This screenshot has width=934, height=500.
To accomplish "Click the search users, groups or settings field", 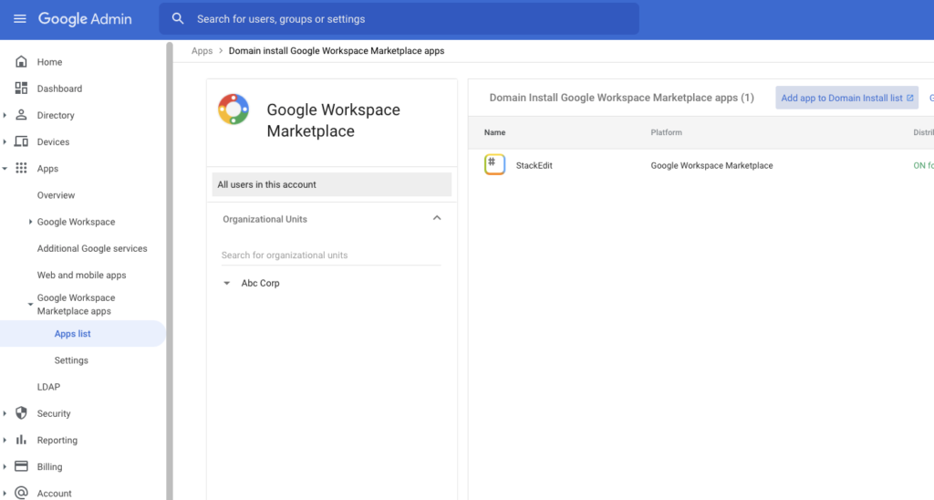I will [x=400, y=18].
